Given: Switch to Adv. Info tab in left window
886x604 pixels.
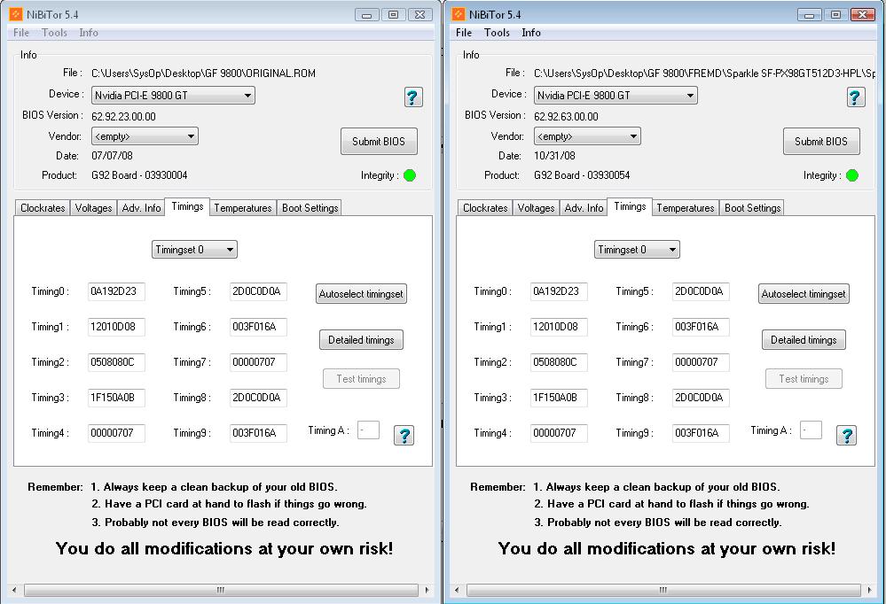Looking at the screenshot, I should (x=141, y=208).
